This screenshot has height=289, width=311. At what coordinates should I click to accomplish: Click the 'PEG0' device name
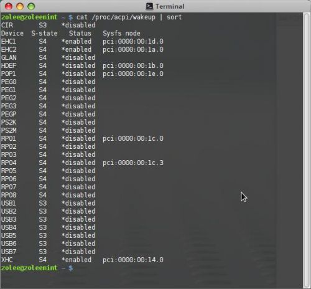click(x=9, y=82)
